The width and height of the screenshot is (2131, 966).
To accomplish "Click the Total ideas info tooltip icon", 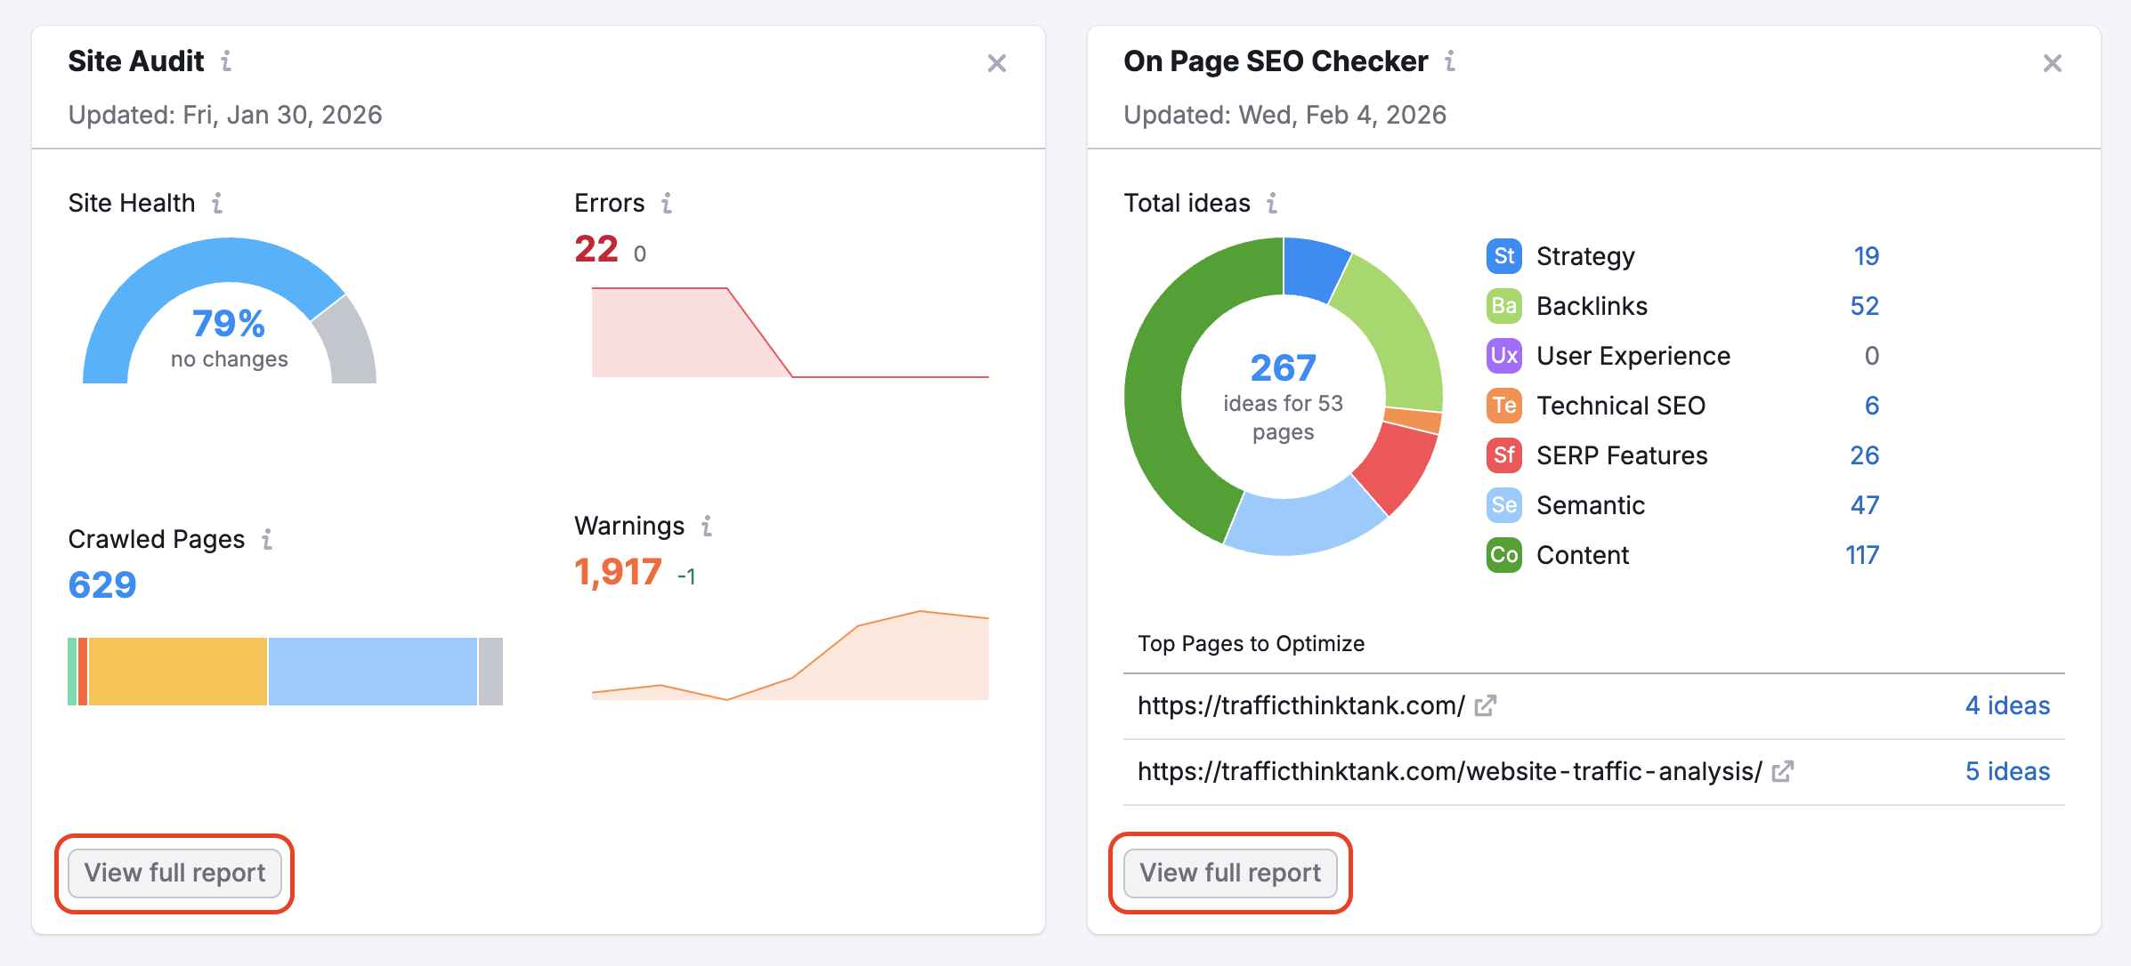I will click(1273, 203).
